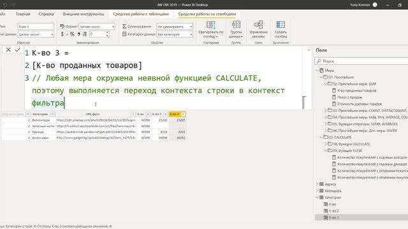The width and height of the screenshot is (408, 229).
Task: Select the Налог с продаж measure
Action: point(349,97)
